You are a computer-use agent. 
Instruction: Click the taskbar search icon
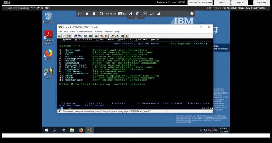pyautogui.click(x=55, y=130)
